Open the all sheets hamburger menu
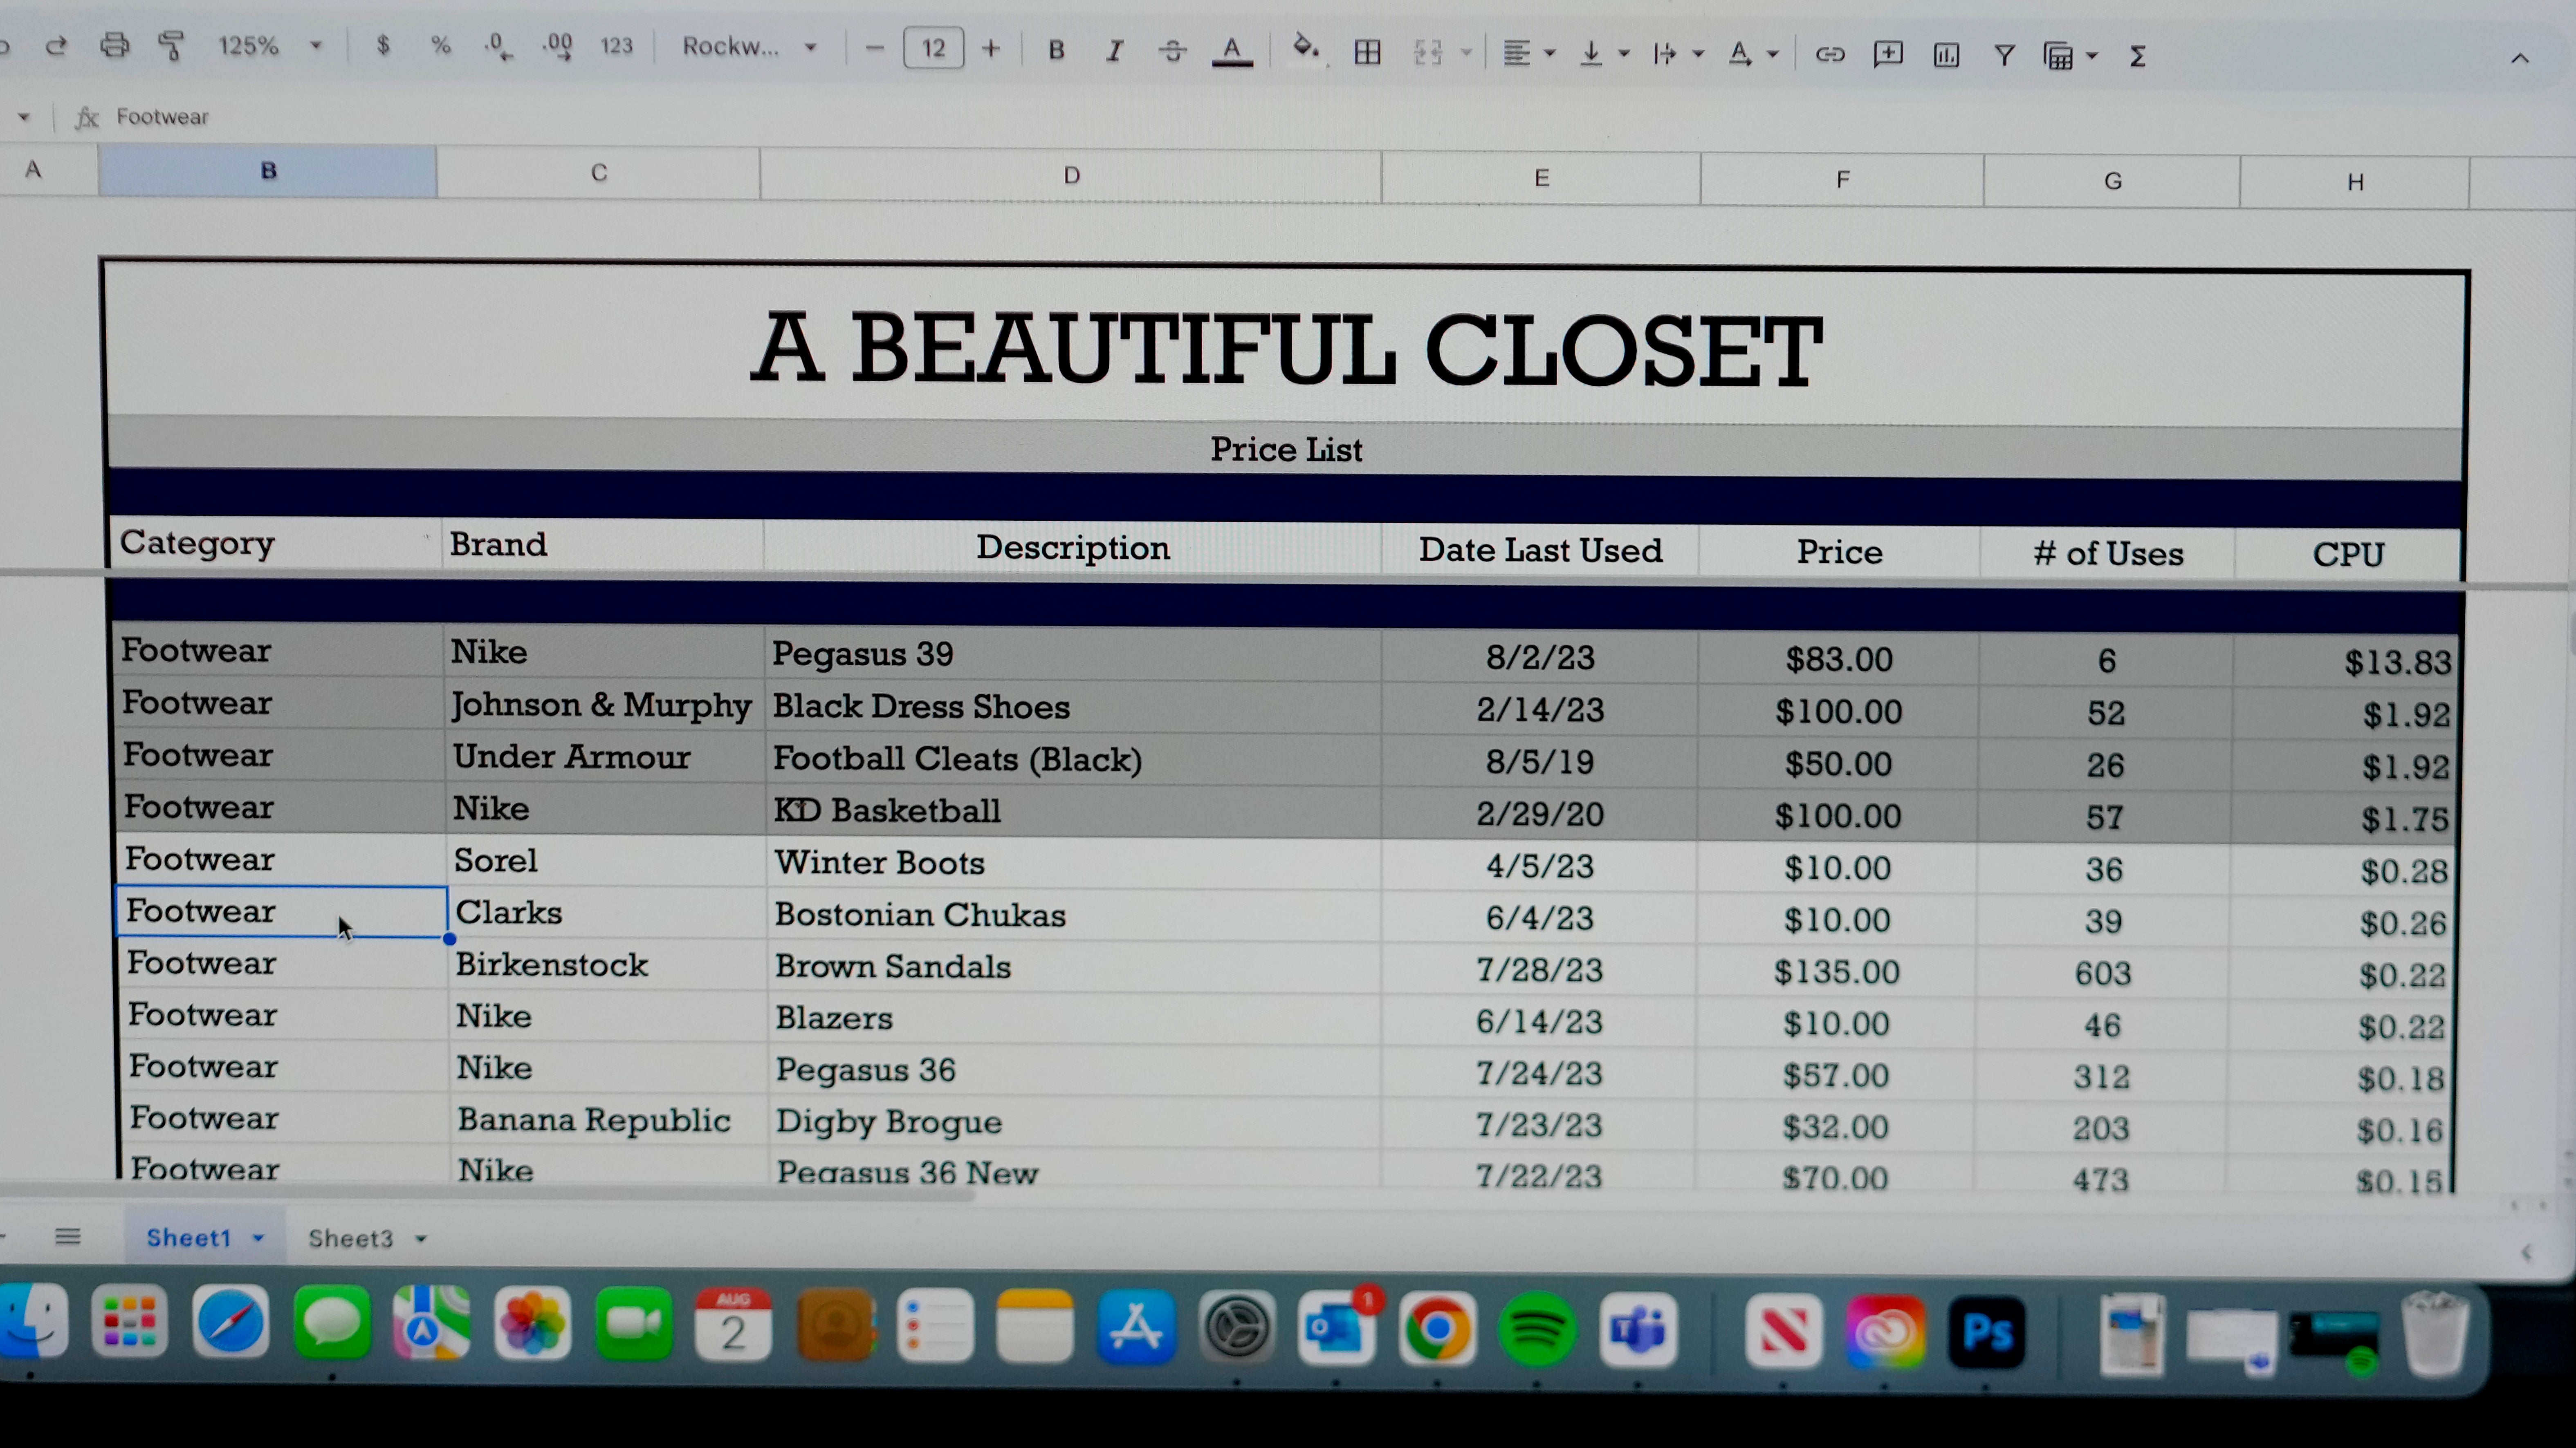The image size is (2576, 1448). 68,1236
